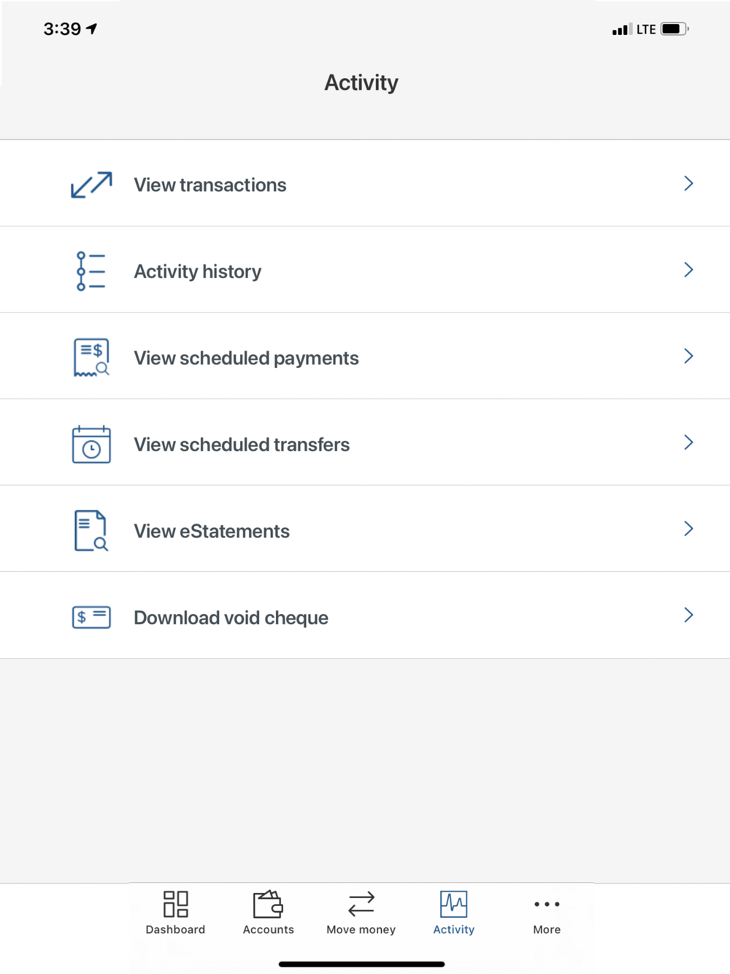Switch to the Accounts tab
This screenshot has height=974, width=730.
click(268, 912)
